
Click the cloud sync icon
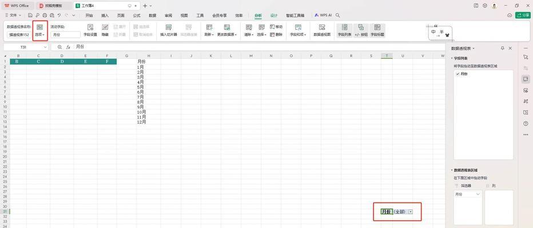[x=509, y=15]
